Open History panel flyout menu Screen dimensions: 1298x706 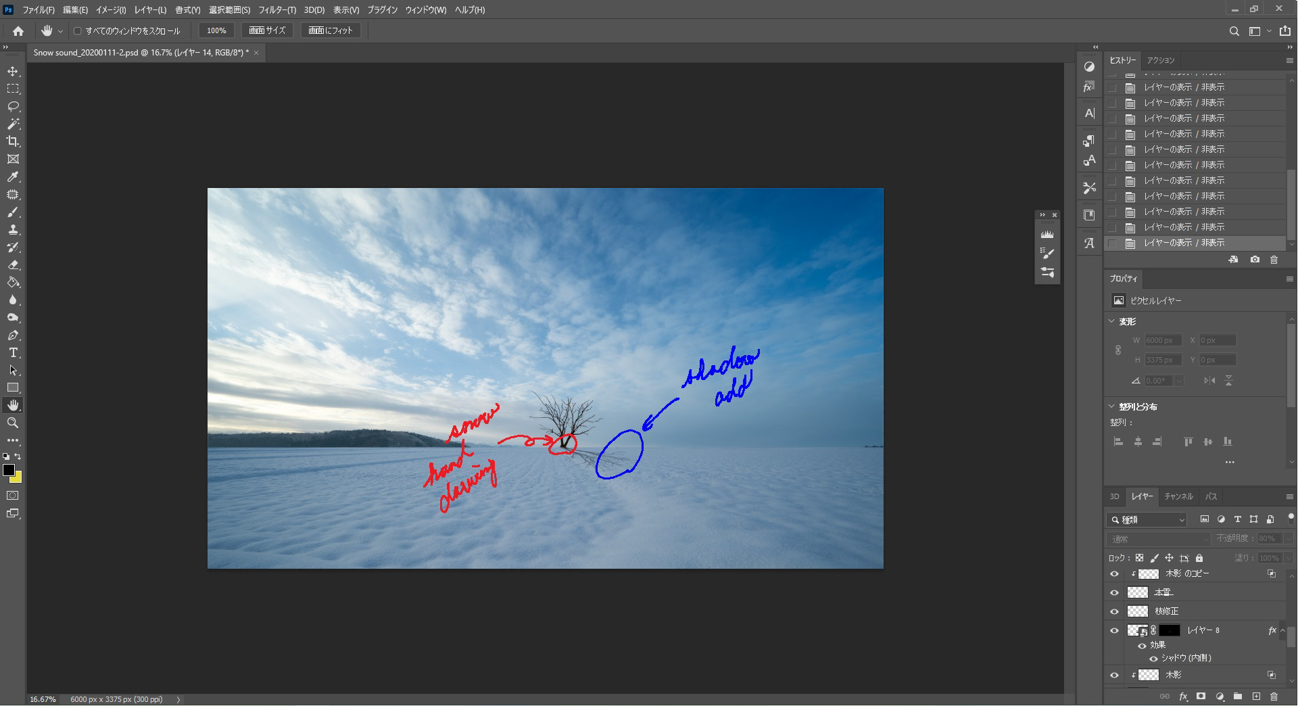(x=1289, y=60)
